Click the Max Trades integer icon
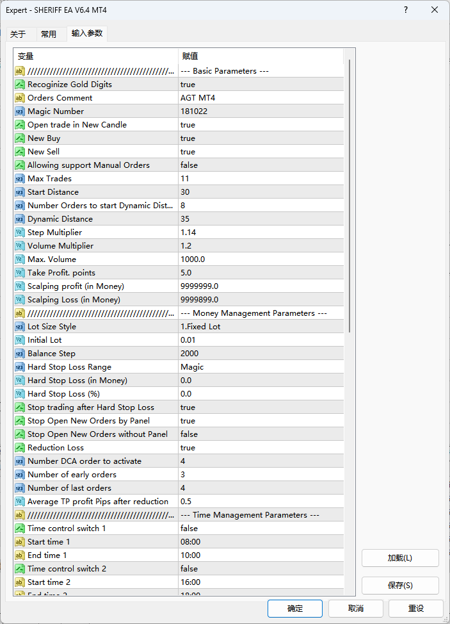The height and width of the screenshot is (624, 450). coord(20,179)
